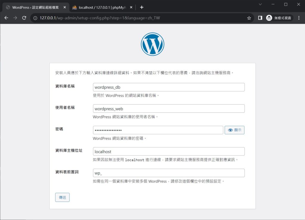The image size is (305, 220).
Task: Open a new browser tab
Action: (x=141, y=7)
